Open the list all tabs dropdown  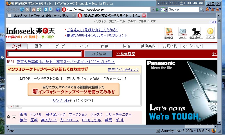click(219, 16)
